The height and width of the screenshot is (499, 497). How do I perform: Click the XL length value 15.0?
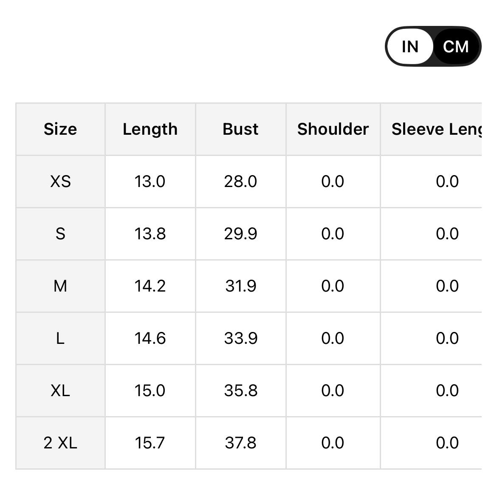[150, 390]
